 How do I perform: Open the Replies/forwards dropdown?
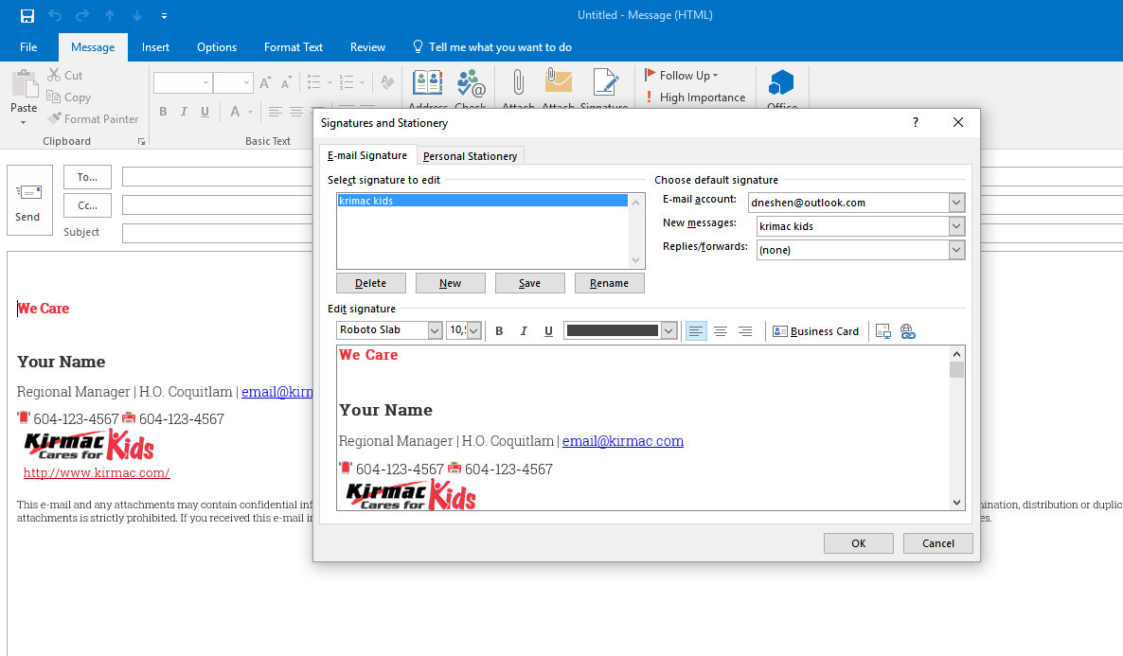point(955,250)
